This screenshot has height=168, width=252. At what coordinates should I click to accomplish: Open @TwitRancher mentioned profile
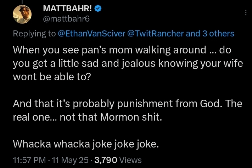(155, 34)
